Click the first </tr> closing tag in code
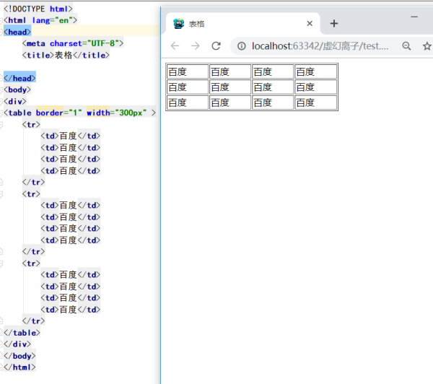This screenshot has height=384, width=433. pos(33,183)
